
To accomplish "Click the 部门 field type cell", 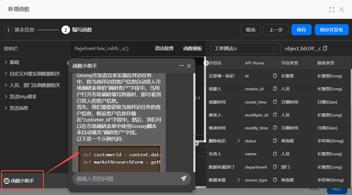I will [285, 167].
